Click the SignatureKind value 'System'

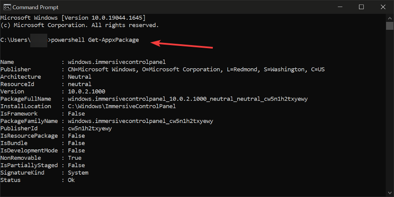click(x=78, y=172)
